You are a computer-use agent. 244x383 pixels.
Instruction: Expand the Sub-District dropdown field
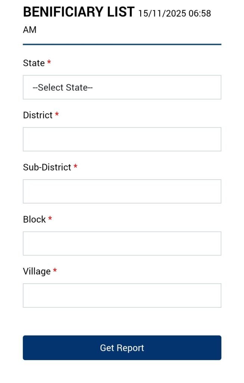pyautogui.click(x=122, y=191)
